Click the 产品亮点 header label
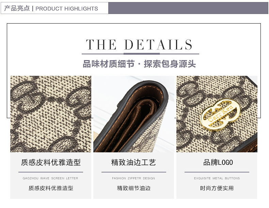269x208 pixels. click(x=17, y=8)
